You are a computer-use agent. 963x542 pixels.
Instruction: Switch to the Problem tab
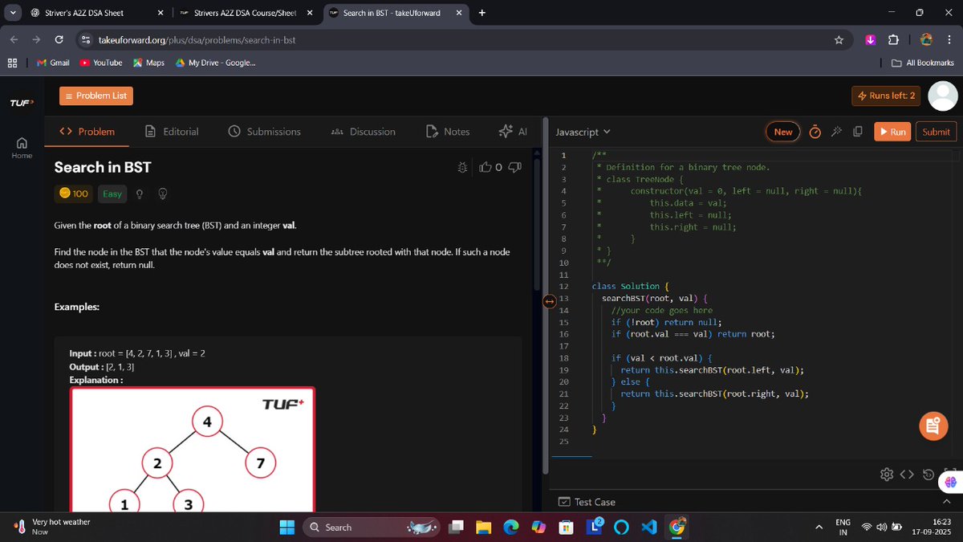point(87,132)
